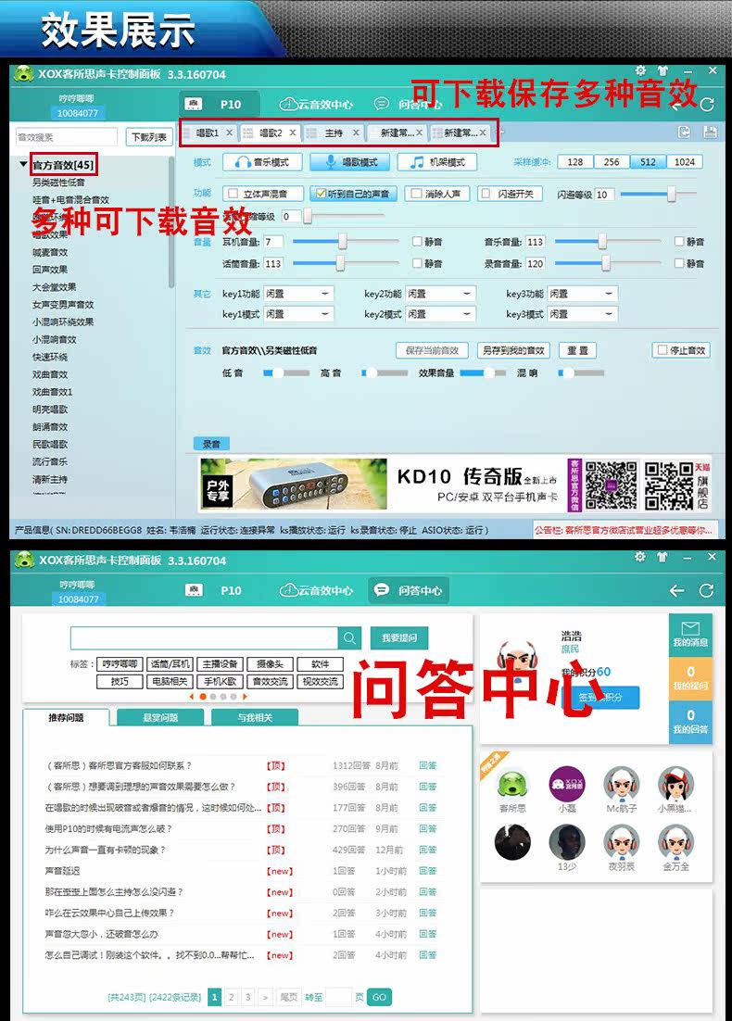Select 大会堂效果 in sound effect list
This screenshot has width=732, height=1021.
[55, 287]
